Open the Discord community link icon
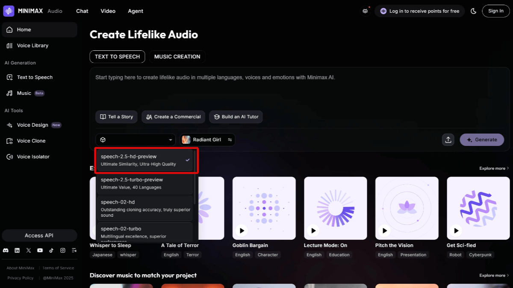The height and width of the screenshot is (288, 513). pyautogui.click(x=6, y=250)
